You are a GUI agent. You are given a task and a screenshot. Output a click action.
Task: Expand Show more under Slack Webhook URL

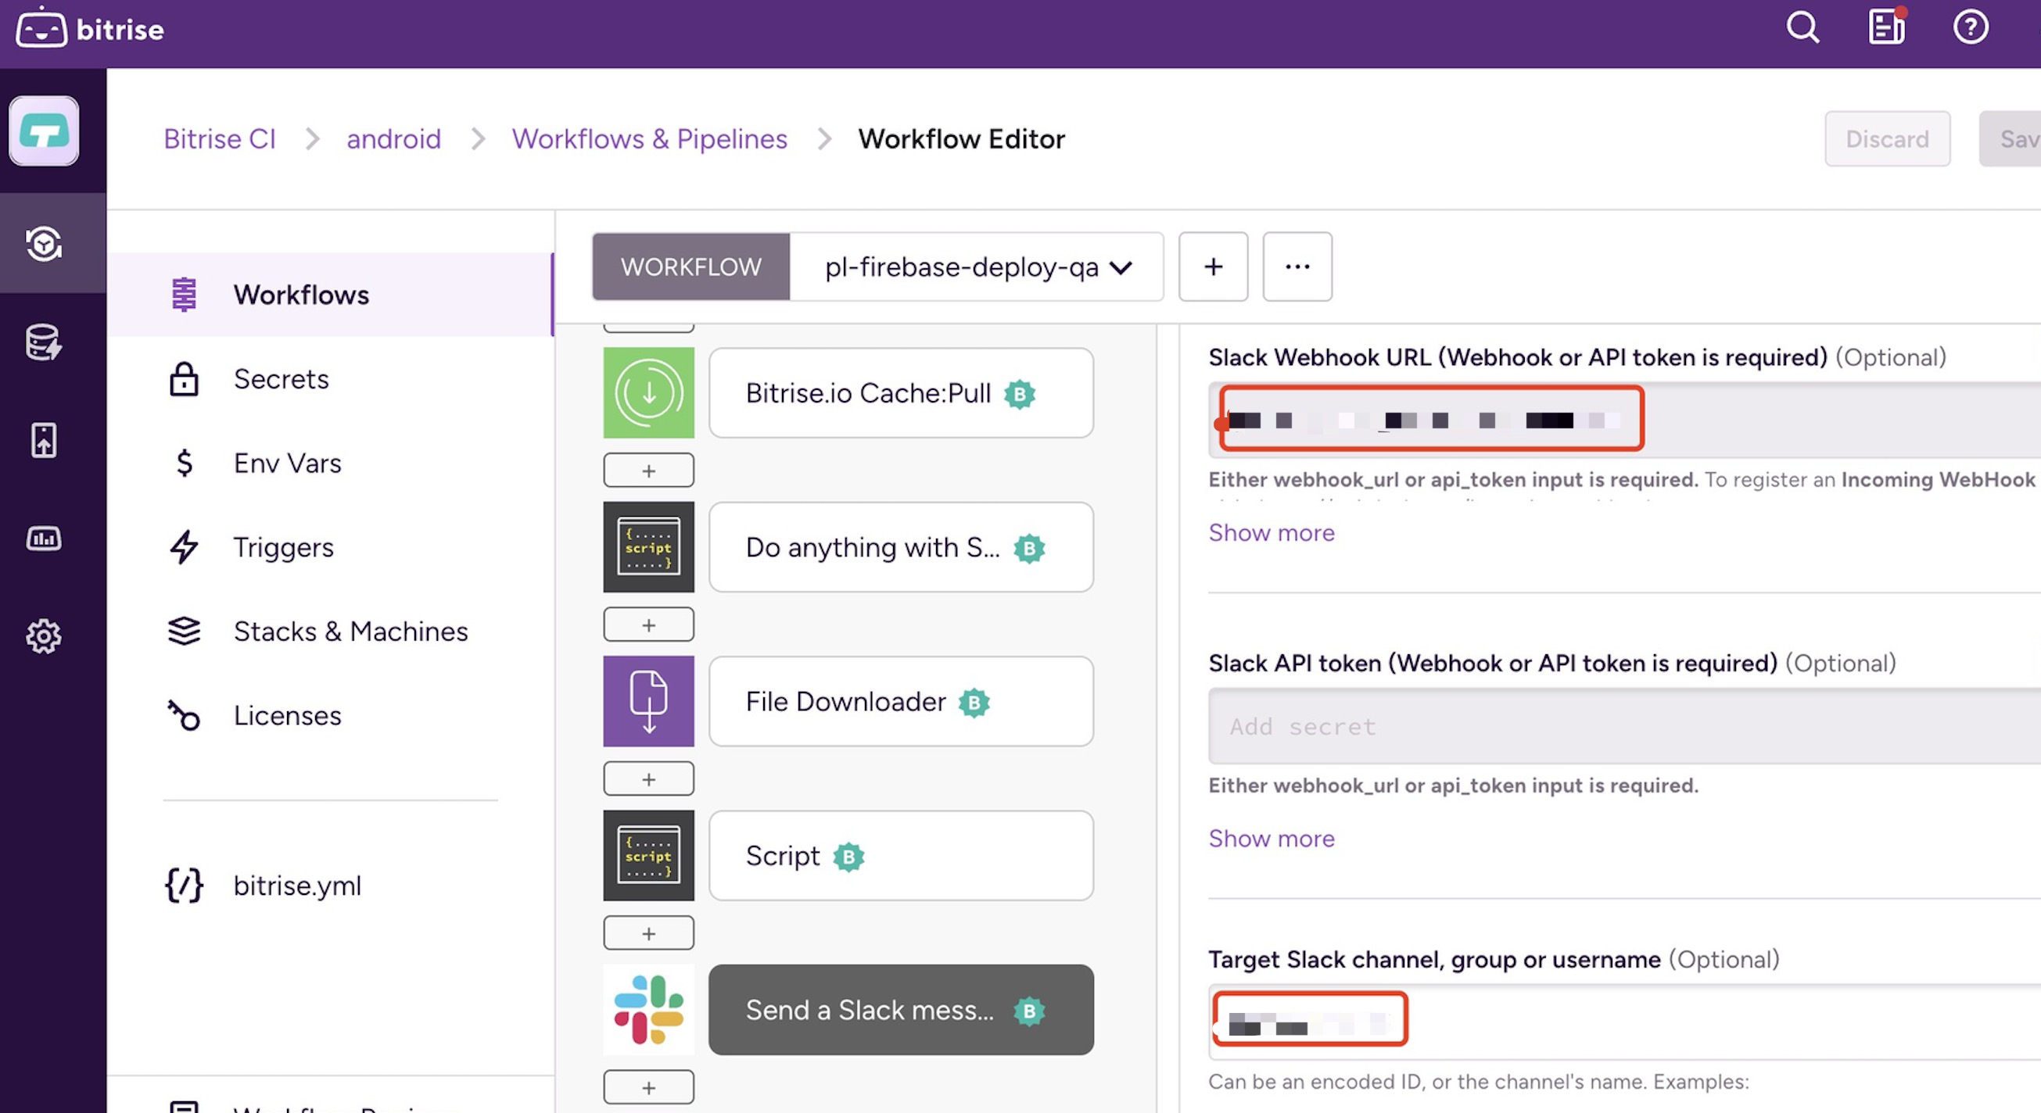coord(1272,533)
